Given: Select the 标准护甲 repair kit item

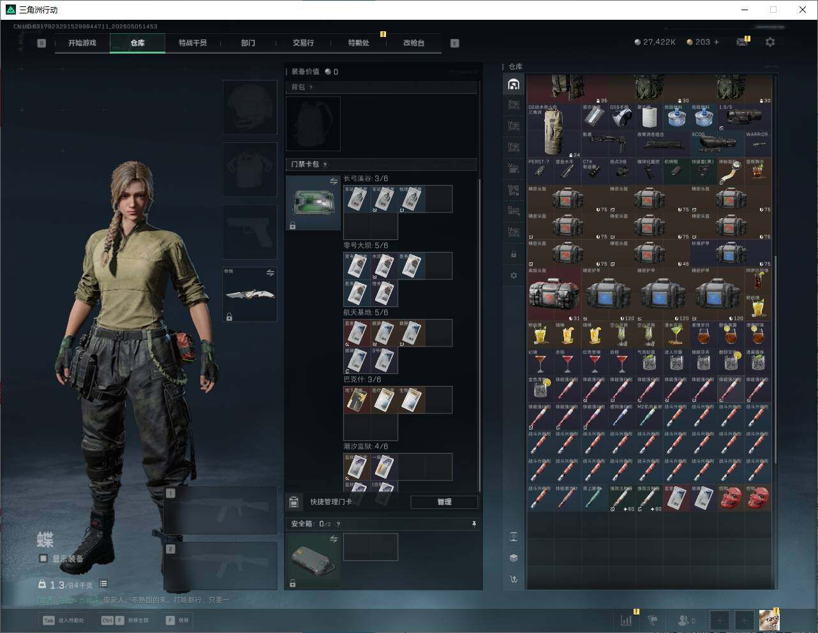Looking at the screenshot, I should [x=731, y=253].
